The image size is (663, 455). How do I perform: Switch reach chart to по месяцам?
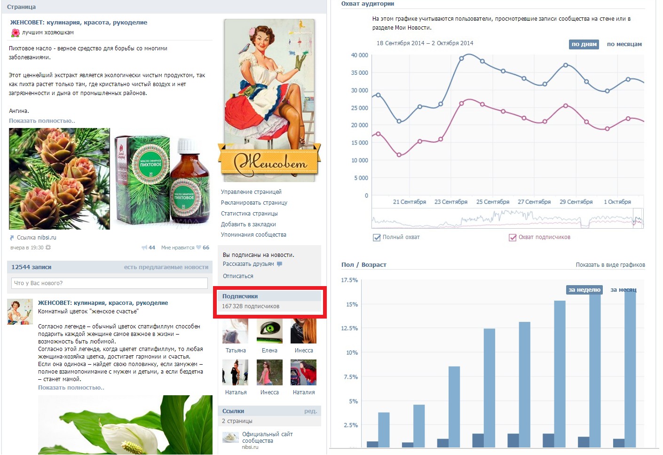[624, 44]
